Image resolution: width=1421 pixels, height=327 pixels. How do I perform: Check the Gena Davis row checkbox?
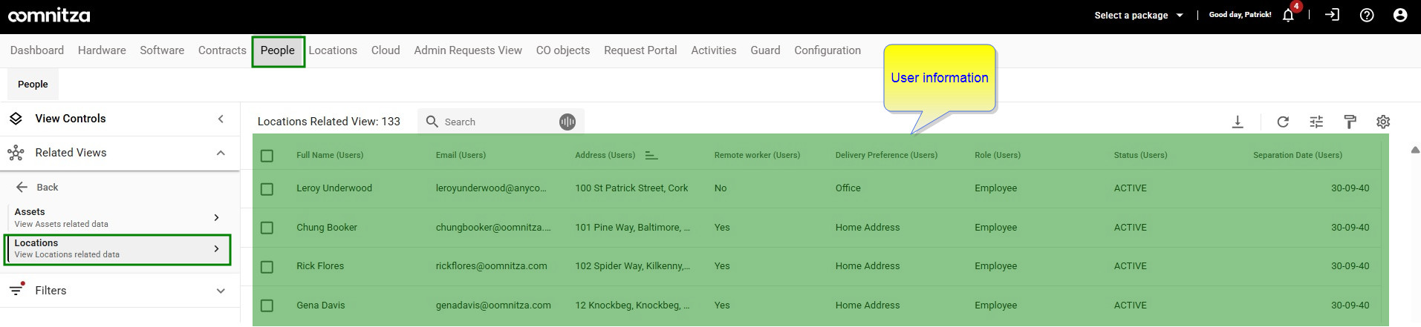[x=267, y=305]
